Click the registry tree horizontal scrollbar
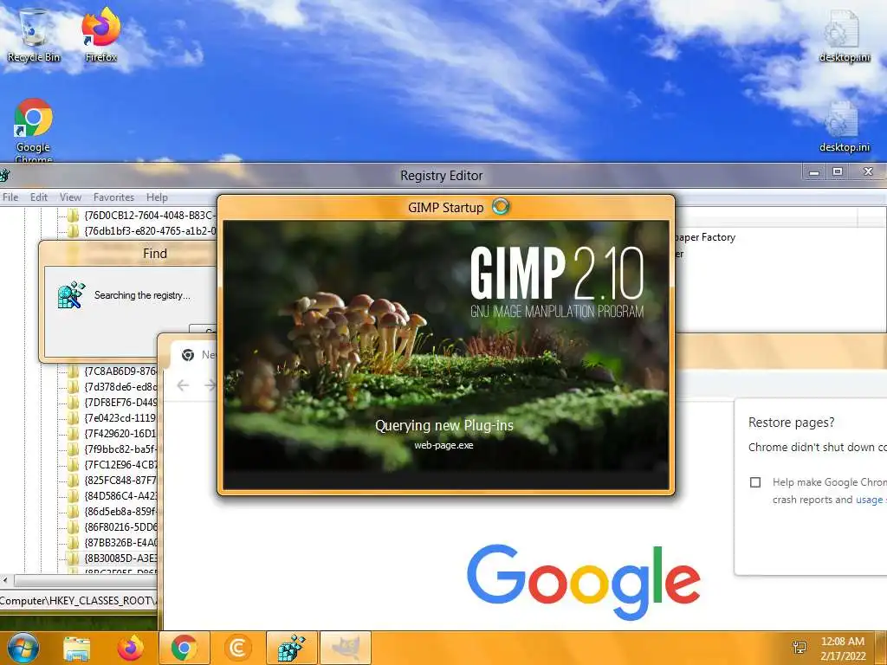The image size is (887, 665). tap(85, 581)
